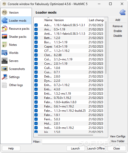Click the Remove button

pos(118,26)
